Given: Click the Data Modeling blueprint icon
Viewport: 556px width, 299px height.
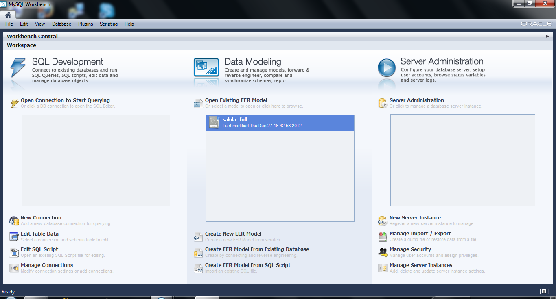Looking at the screenshot, I should 206,67.
